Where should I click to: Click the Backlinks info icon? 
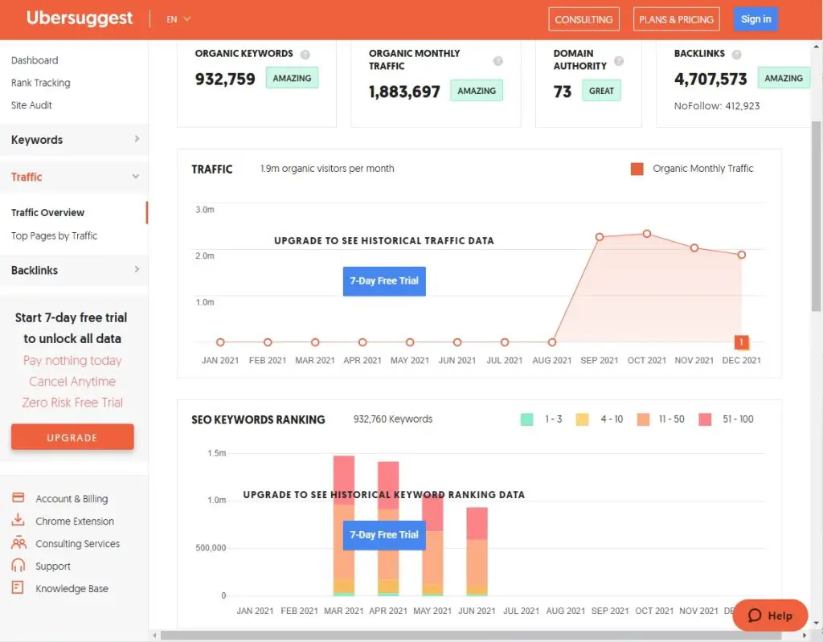click(x=737, y=55)
